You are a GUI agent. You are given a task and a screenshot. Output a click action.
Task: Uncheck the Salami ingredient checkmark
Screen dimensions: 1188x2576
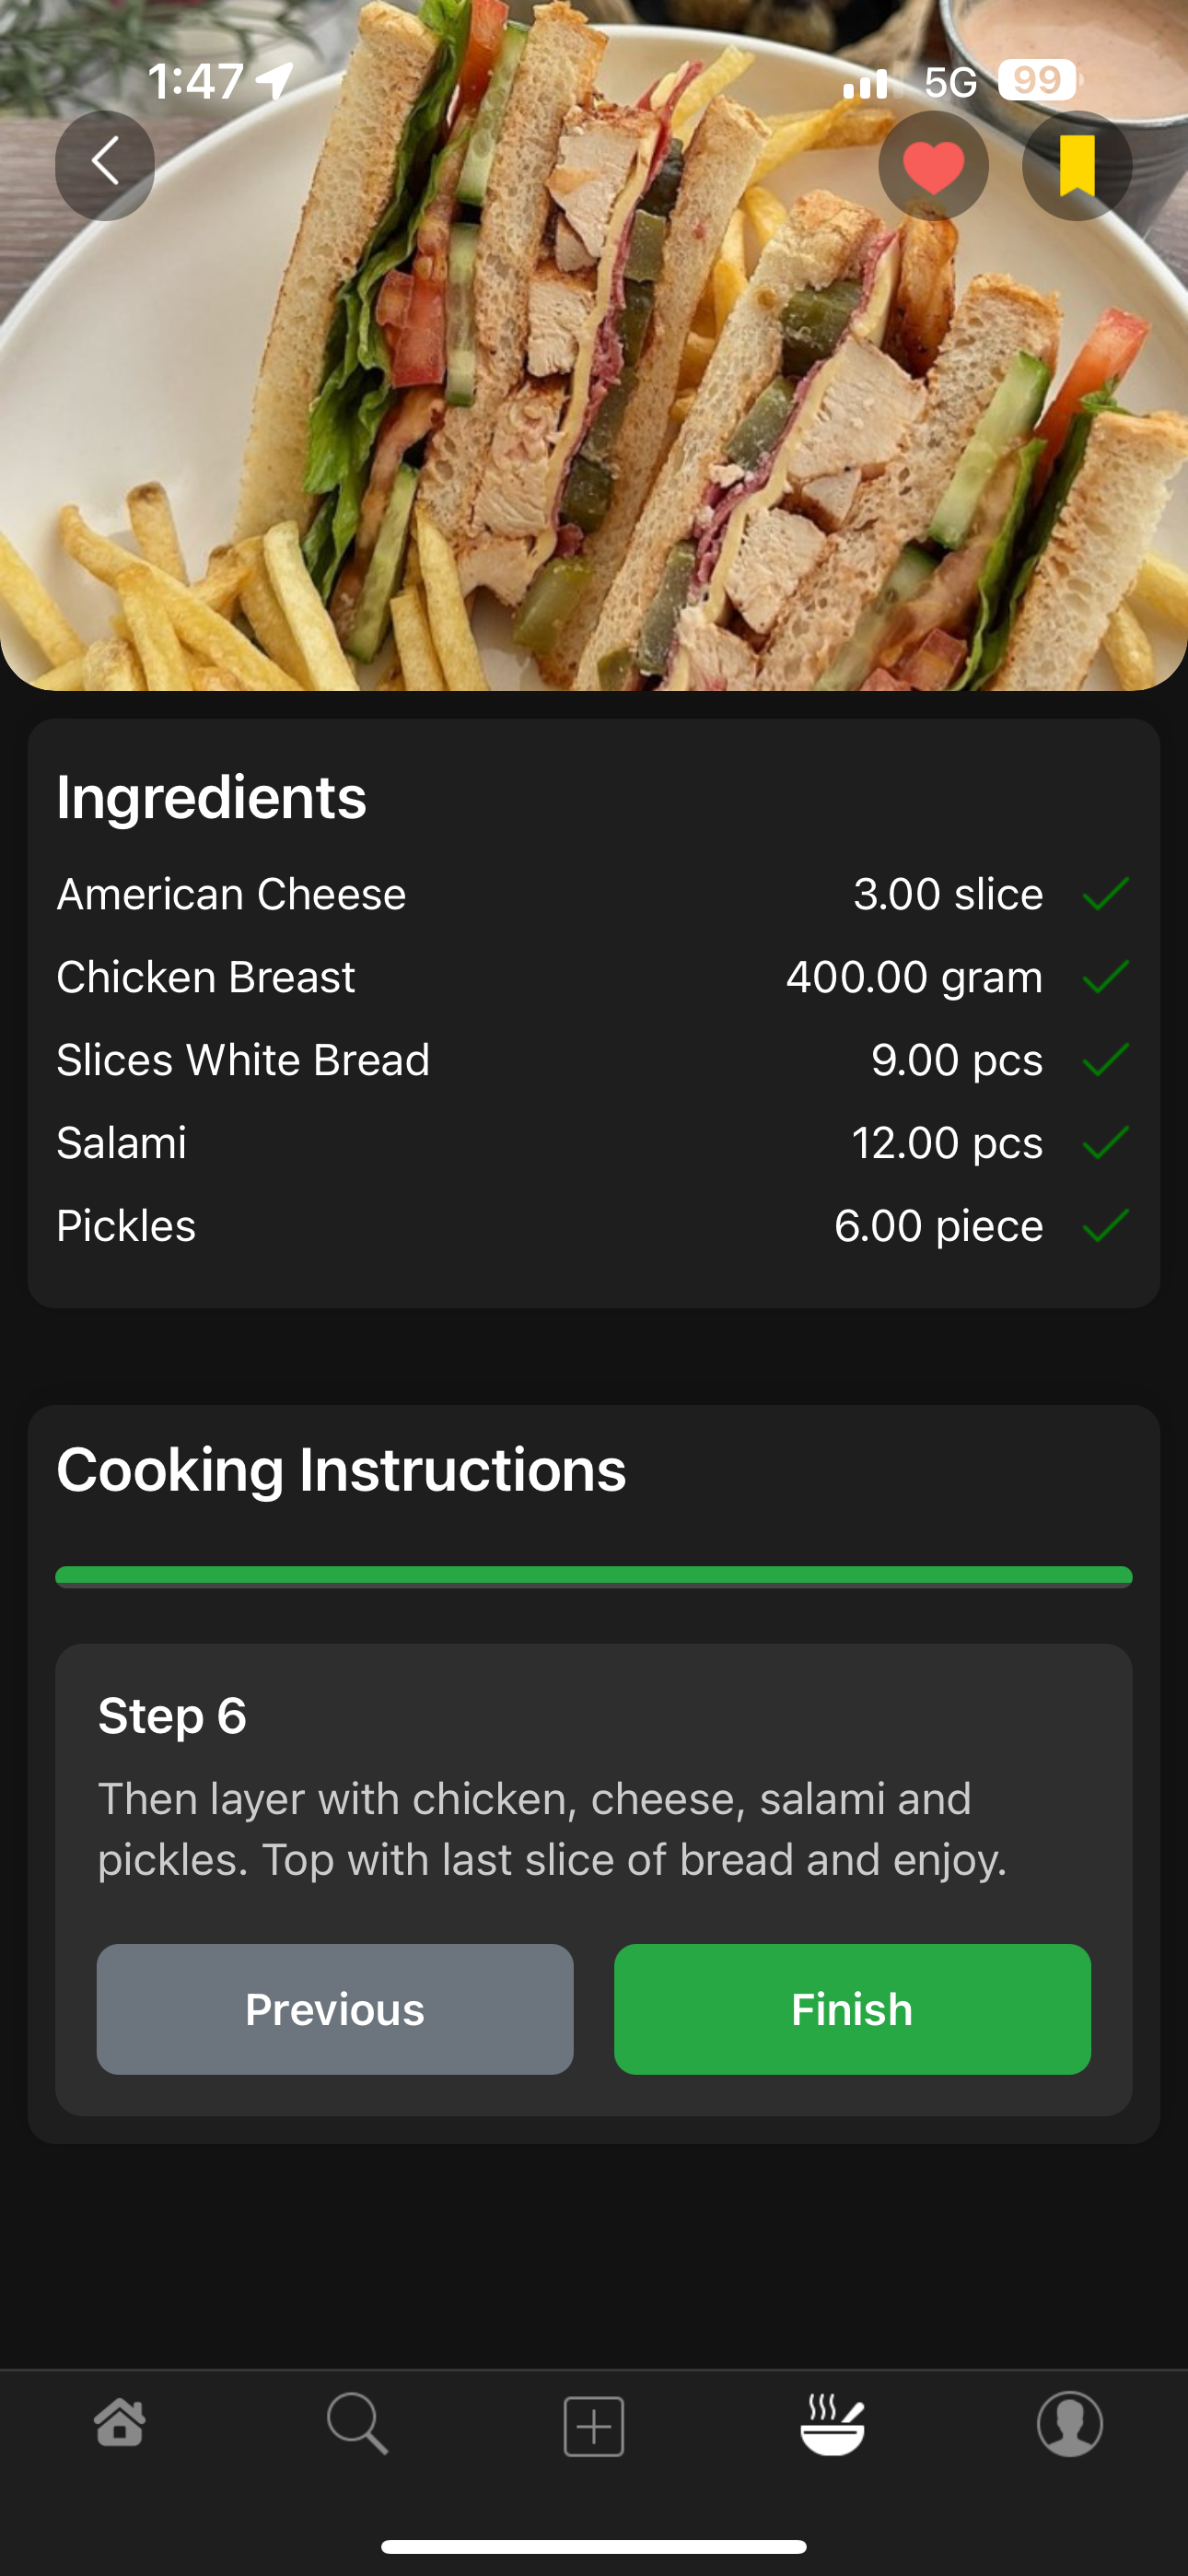(x=1105, y=1143)
